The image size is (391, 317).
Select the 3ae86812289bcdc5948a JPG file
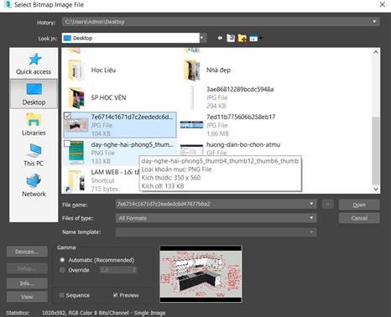pos(232,97)
